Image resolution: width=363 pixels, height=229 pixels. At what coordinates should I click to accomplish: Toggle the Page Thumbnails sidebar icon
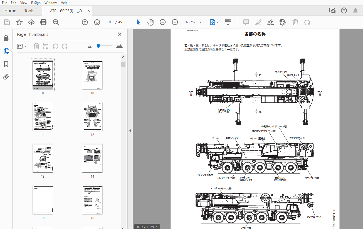(6, 51)
